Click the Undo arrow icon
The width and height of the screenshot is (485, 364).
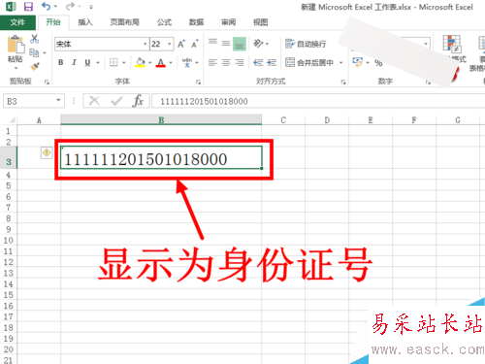pos(47,6)
